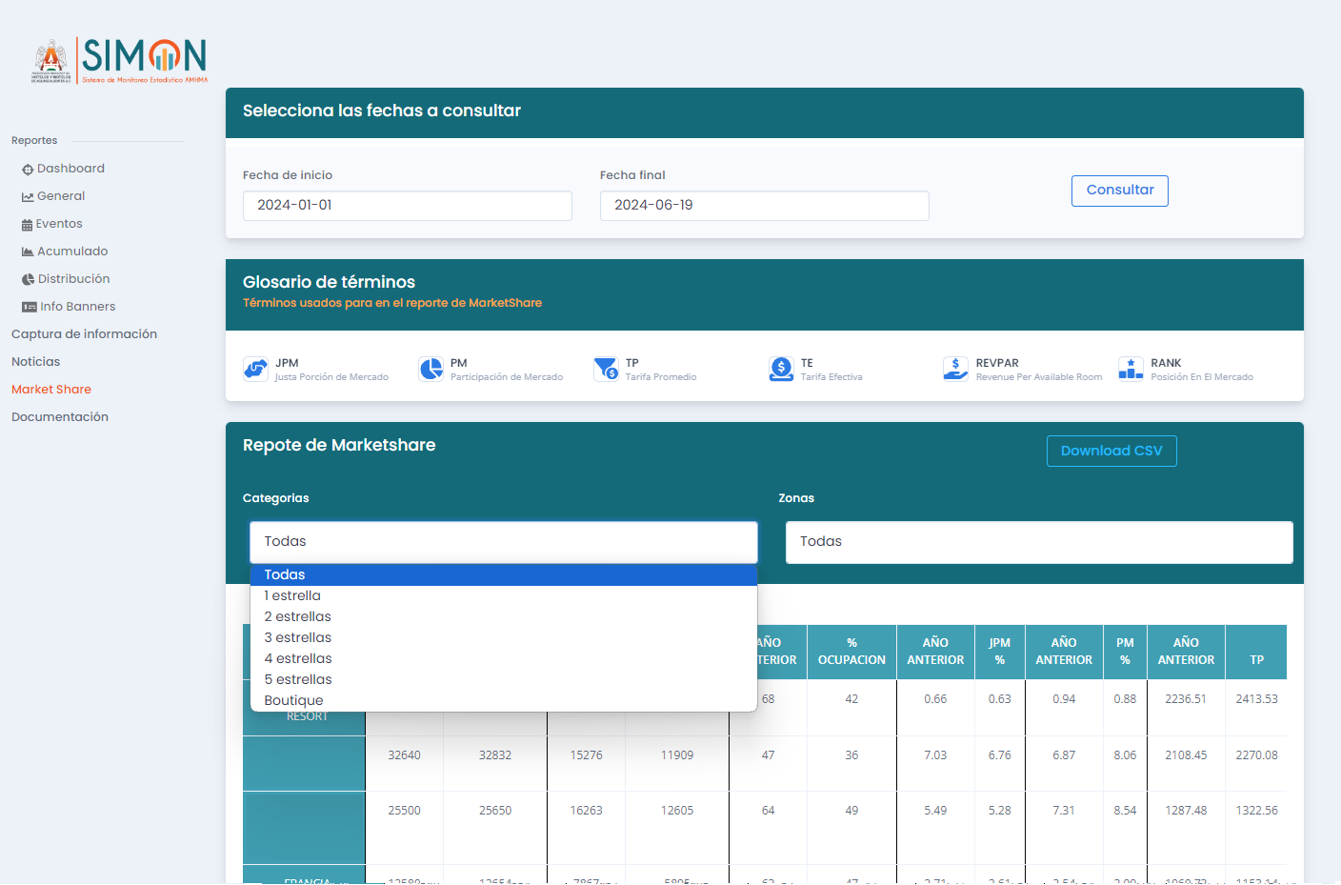Click the TP funnel glossary icon
The image size is (1341, 885).
606,369
